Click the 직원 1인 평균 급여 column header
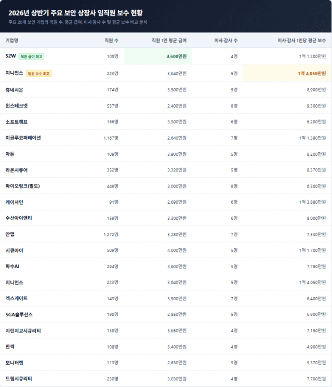332x387 pixels. [x=169, y=41]
